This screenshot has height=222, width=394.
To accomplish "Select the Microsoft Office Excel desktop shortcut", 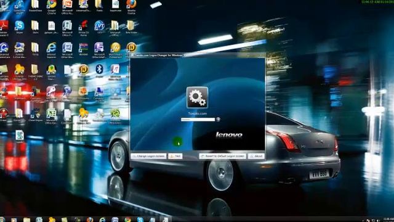I will (x=51, y=116).
